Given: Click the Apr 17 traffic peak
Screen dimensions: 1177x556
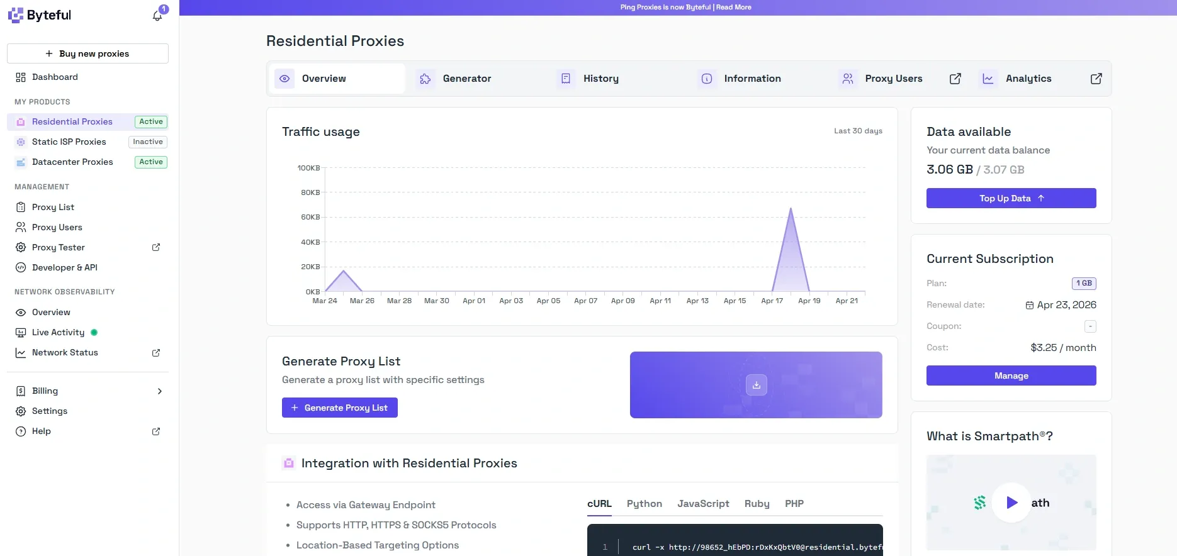Looking at the screenshot, I should tap(791, 209).
